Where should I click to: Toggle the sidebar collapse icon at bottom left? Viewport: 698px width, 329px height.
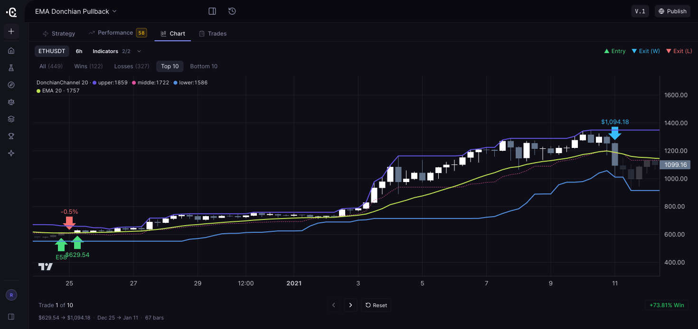(11, 316)
